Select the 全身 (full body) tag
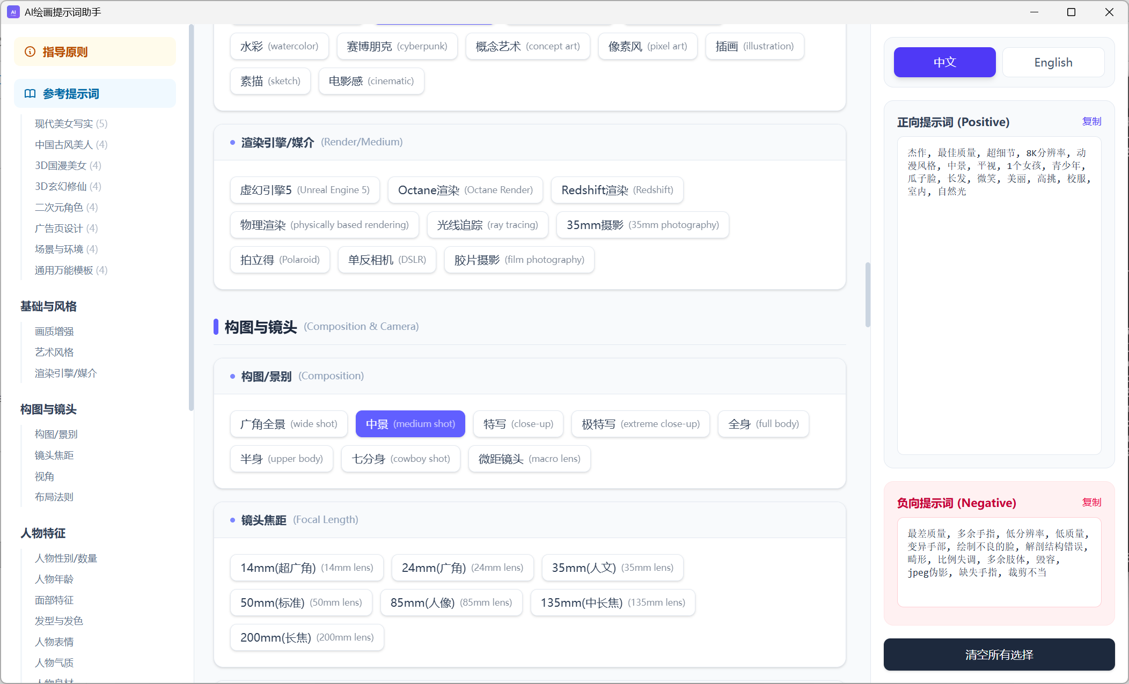Viewport: 1129px width, 684px height. coord(763,424)
